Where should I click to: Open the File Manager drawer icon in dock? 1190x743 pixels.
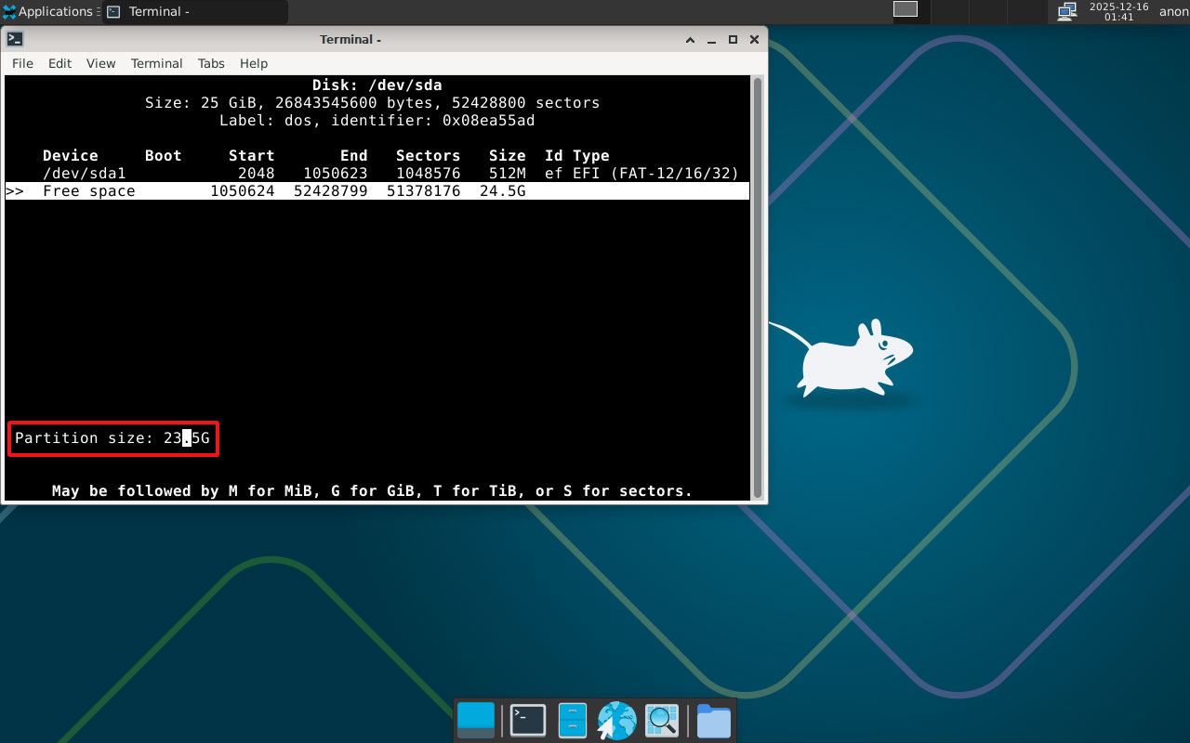coord(572,720)
